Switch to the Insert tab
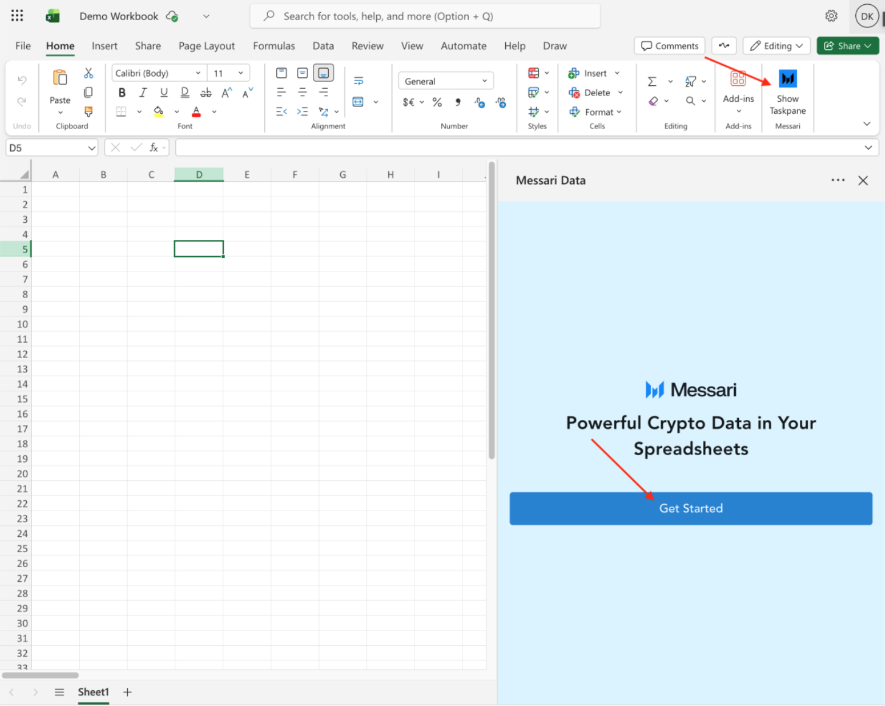This screenshot has height=706, width=885. click(105, 46)
